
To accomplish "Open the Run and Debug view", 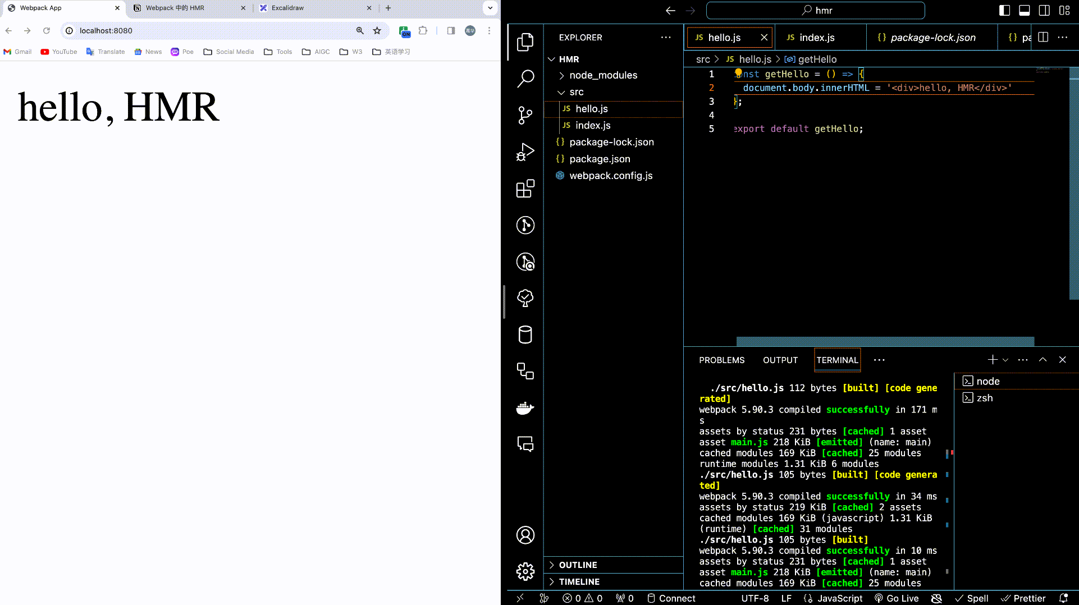I will [x=525, y=152].
